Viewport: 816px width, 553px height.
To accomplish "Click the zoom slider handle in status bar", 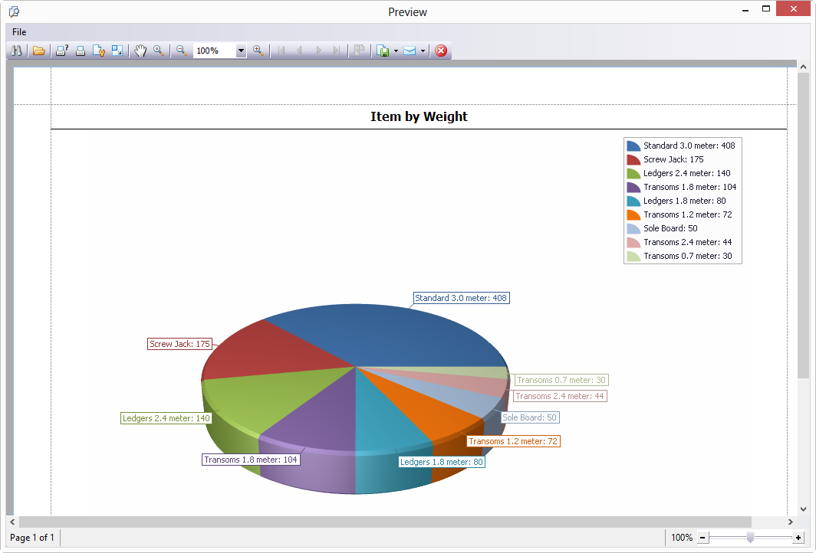I will (750, 538).
